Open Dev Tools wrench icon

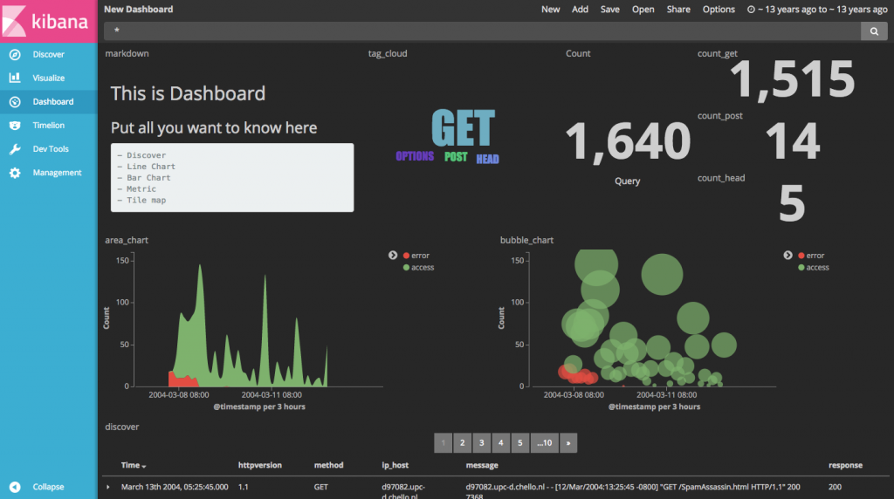pos(15,148)
